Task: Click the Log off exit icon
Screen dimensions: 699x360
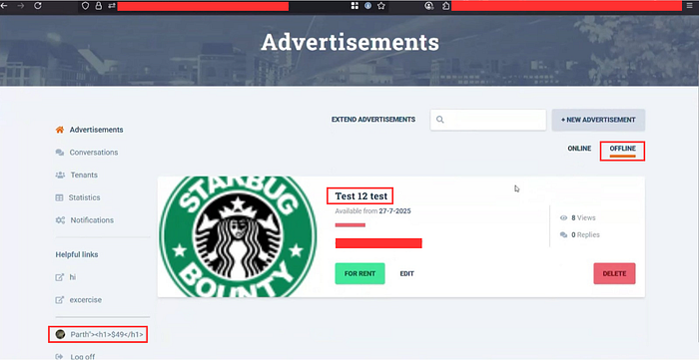Action: (x=59, y=356)
